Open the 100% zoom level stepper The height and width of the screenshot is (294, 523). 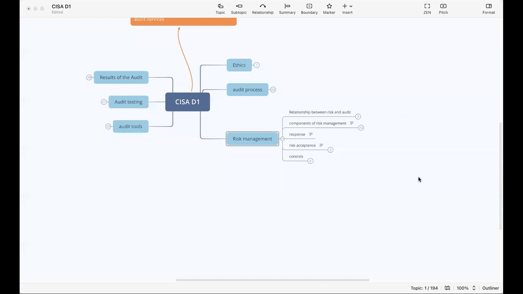point(474,288)
